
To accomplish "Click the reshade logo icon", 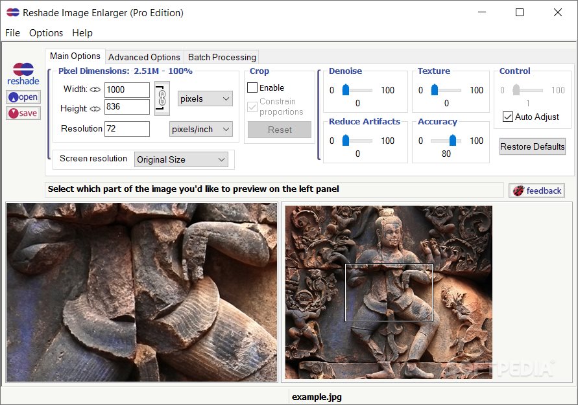I will pyautogui.click(x=23, y=74).
